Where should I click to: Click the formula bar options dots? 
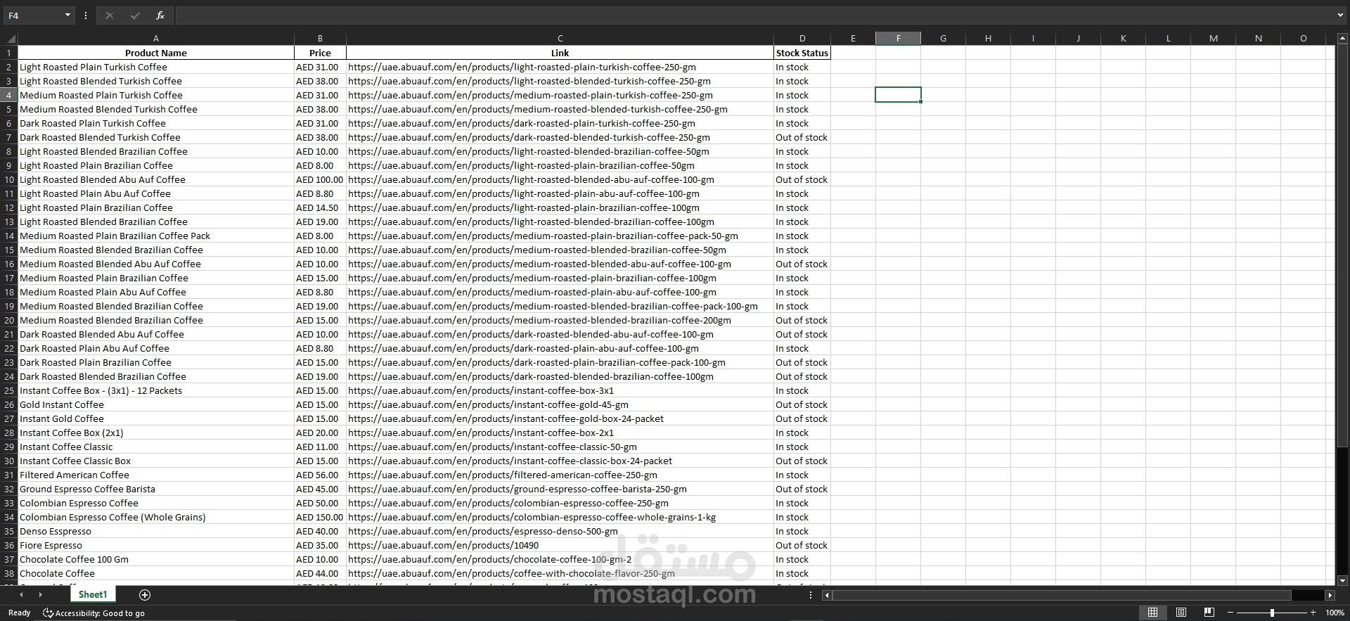coord(86,15)
